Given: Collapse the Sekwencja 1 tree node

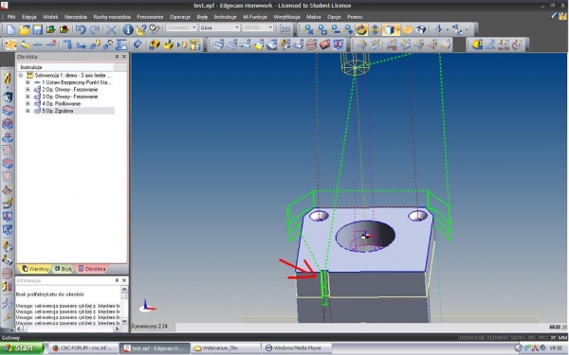Looking at the screenshot, I should click(21, 76).
